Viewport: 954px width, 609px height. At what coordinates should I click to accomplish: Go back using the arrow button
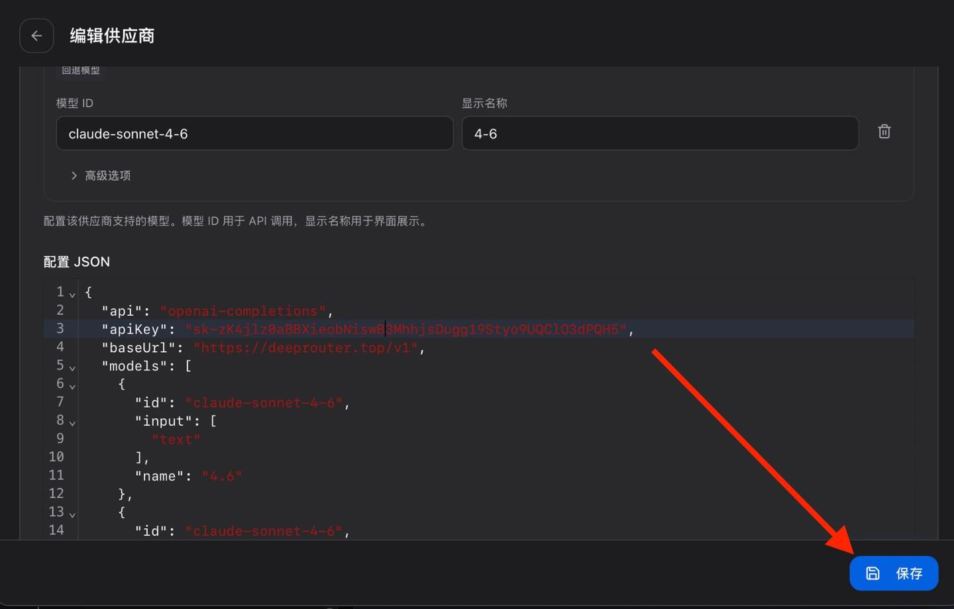36,36
